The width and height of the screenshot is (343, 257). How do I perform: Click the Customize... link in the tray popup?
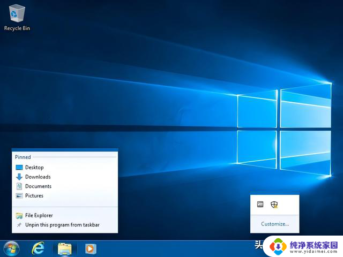click(x=275, y=224)
